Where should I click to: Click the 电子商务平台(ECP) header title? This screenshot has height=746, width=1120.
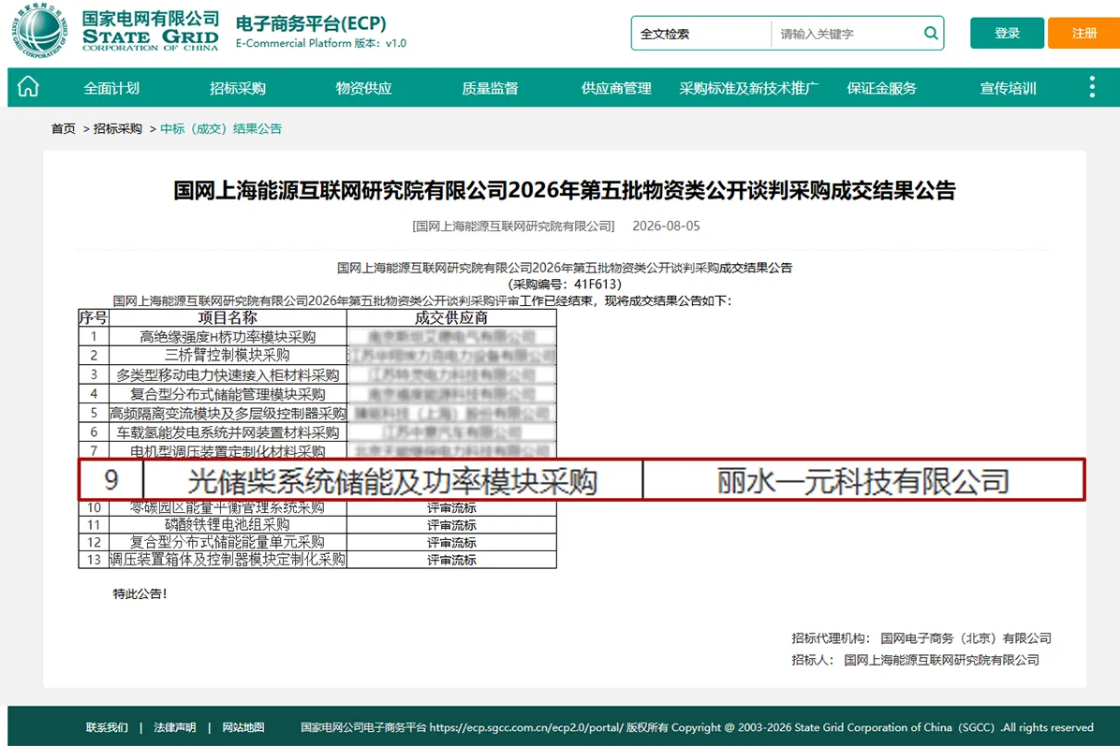tap(311, 23)
